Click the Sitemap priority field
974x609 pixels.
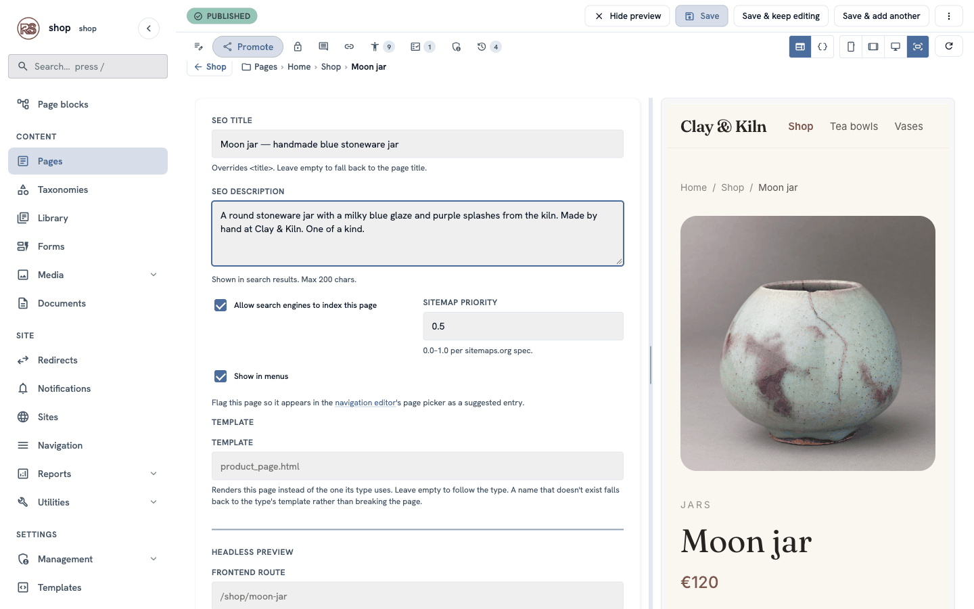[x=523, y=326]
